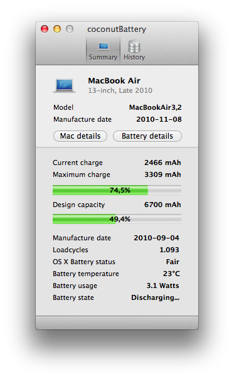The image size is (234, 379).
Task: Click the Fair battery status value
Action: click(x=173, y=262)
